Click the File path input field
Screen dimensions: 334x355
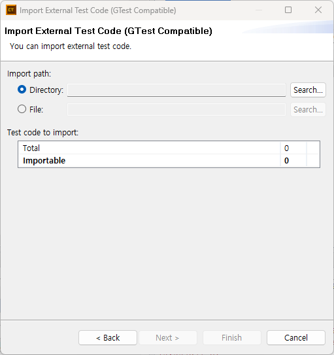point(176,110)
